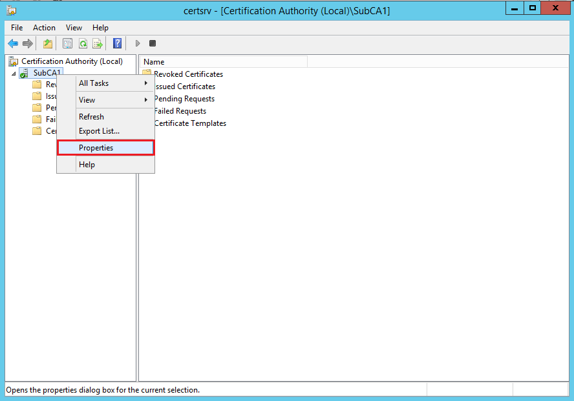574x401 pixels.
Task: Select Export List... in context menu
Action: [x=99, y=131]
